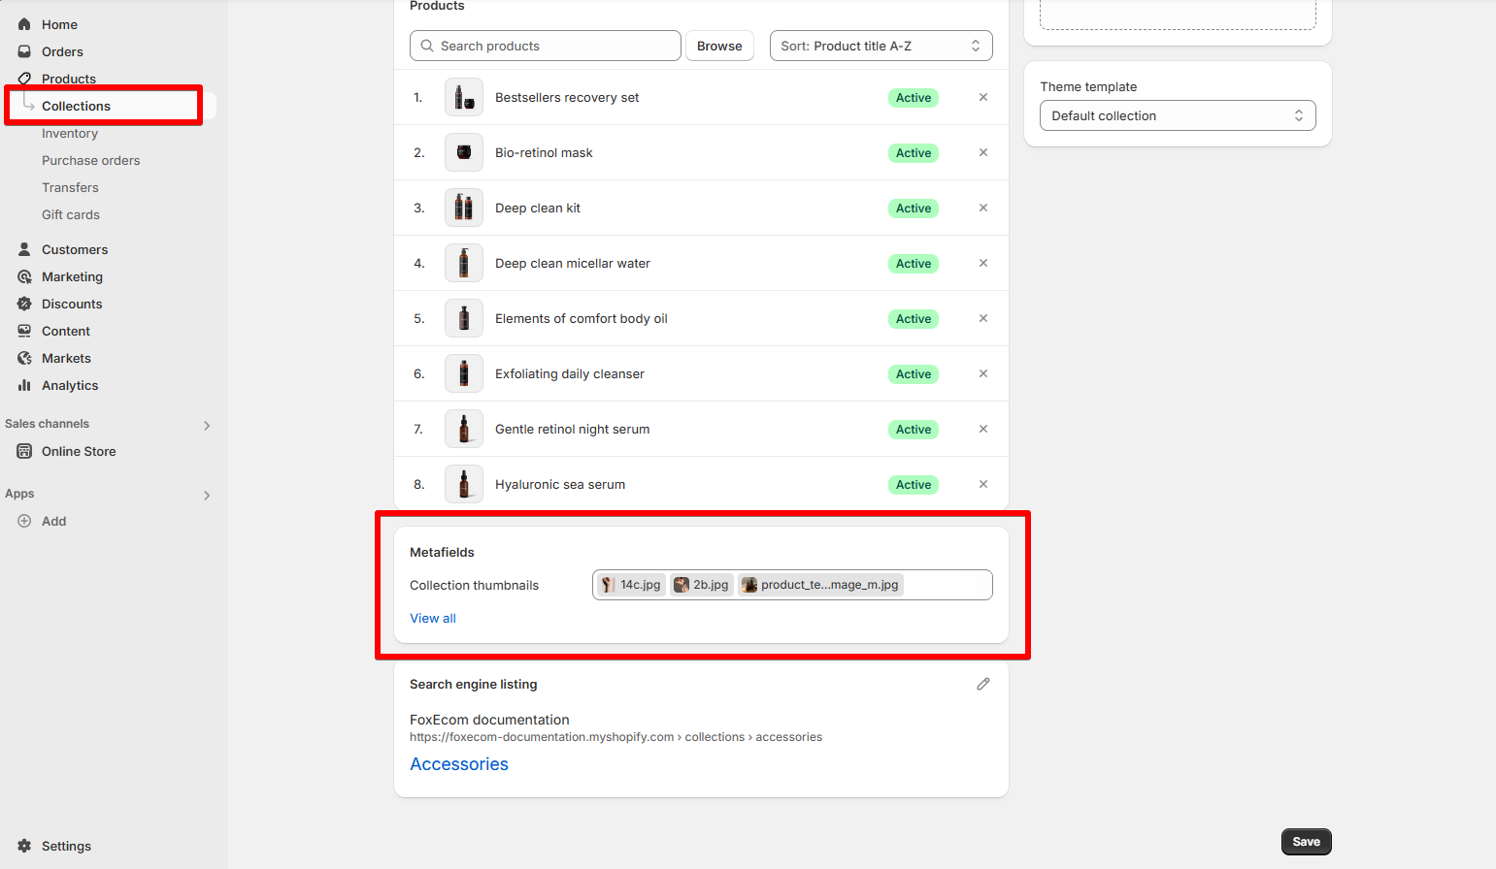Open Transfers submenu item
This screenshot has width=1496, height=869.
pos(70,187)
